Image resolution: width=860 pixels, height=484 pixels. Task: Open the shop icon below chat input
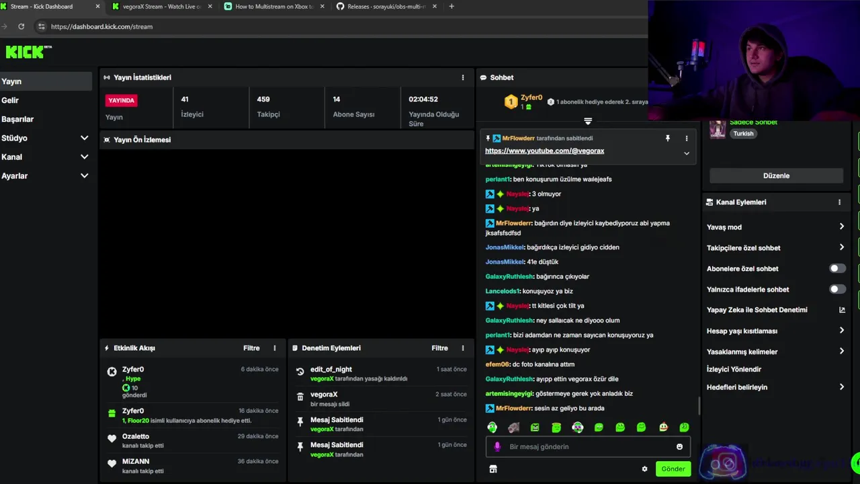click(492, 469)
